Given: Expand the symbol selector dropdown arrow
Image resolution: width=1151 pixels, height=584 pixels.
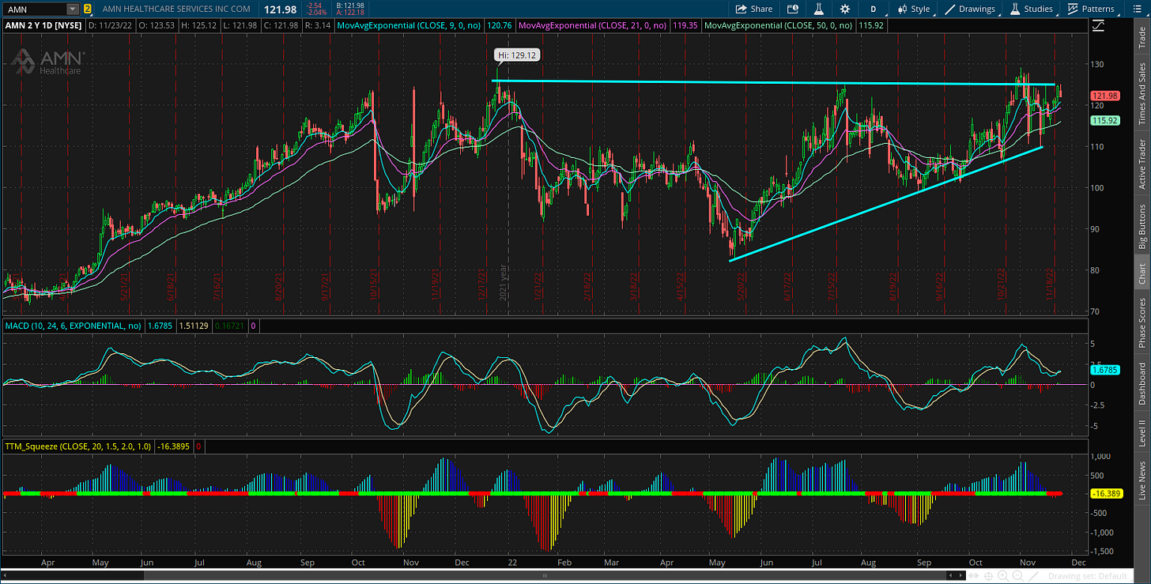Looking at the screenshot, I should 73,9.
